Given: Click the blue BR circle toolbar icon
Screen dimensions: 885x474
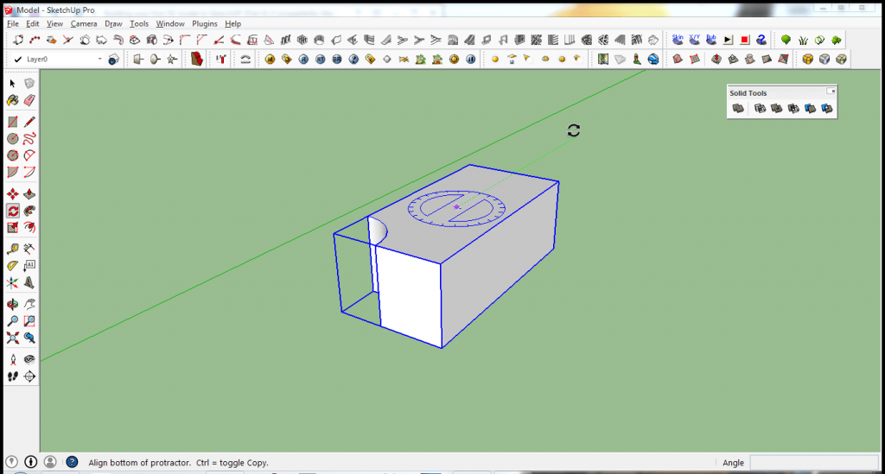Looking at the screenshot, I should coord(337,60).
